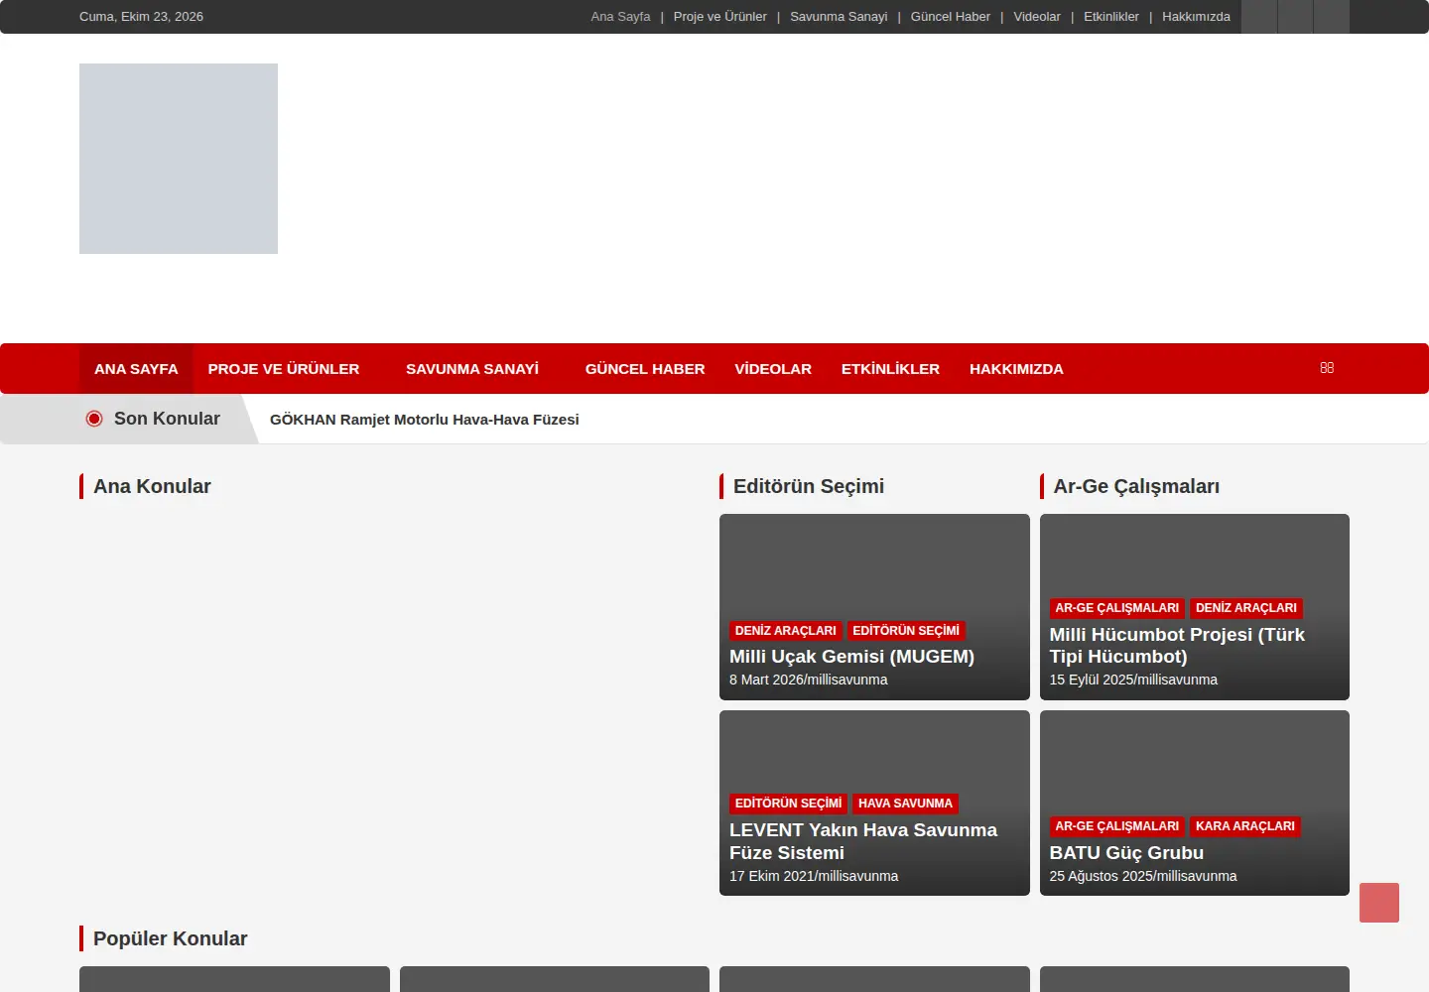Click DENİZ ARAÇLARI tag on the MUGEM card
The height and width of the screenshot is (992, 1429).
tap(786, 631)
